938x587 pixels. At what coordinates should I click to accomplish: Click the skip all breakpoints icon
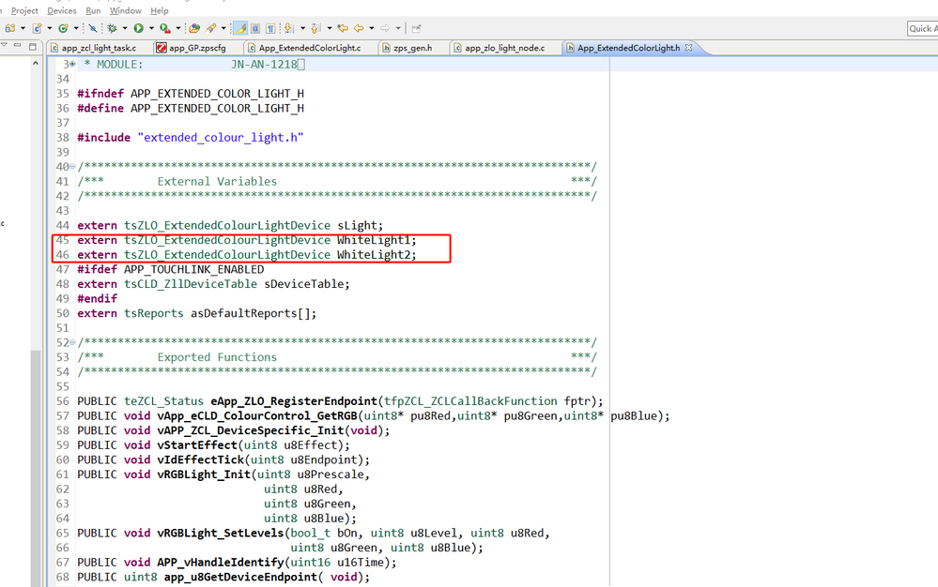93,28
